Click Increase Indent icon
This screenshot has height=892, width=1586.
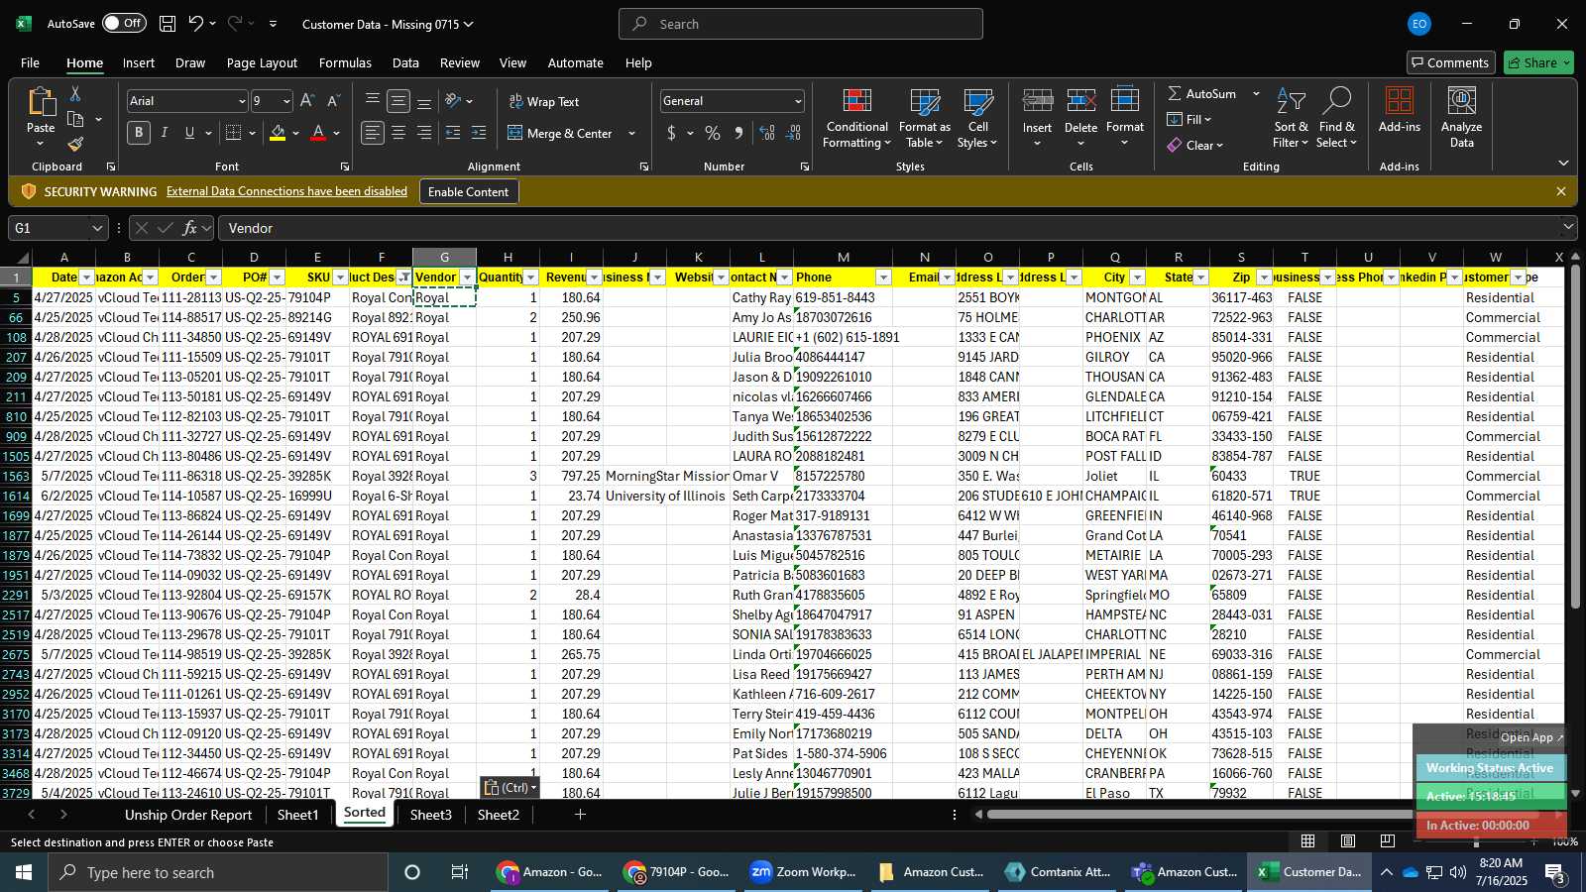(479, 133)
